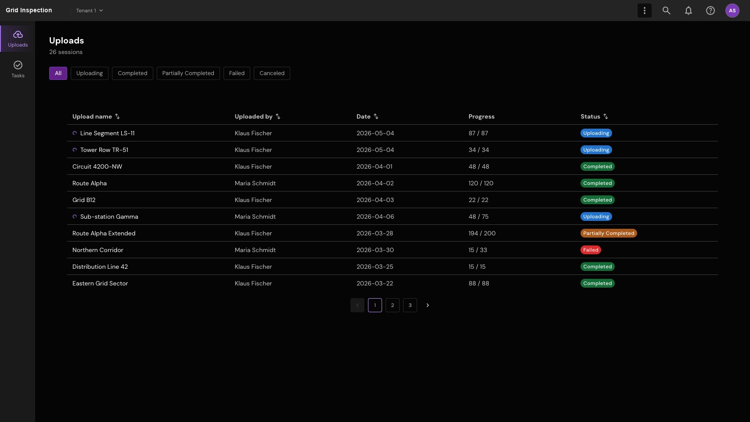Click the search magnifier icon
The image size is (750, 422).
(x=666, y=11)
